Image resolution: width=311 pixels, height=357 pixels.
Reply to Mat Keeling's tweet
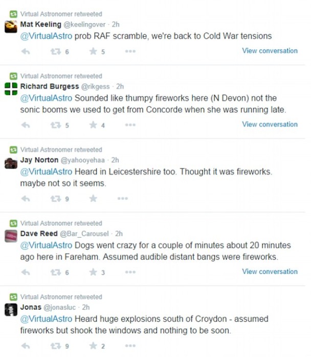25,51
